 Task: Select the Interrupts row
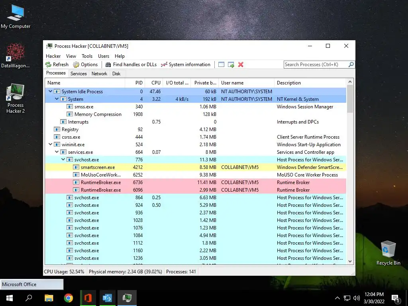pos(196,122)
